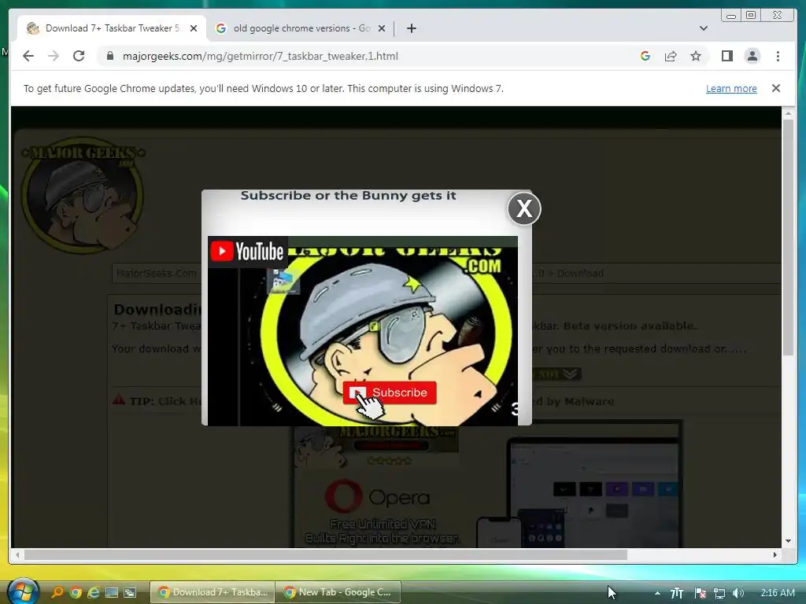Screen dimensions: 806x604
Task: Click the horizontal scroll left arrow
Action: click(x=17, y=554)
